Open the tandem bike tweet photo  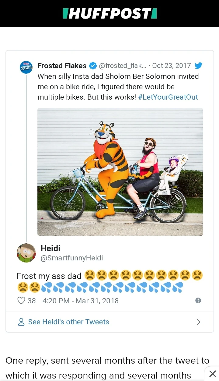point(120,171)
